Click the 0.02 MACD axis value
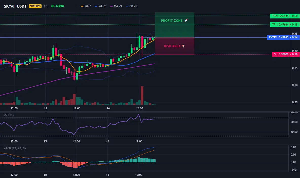300x178 pixels. 293,147
